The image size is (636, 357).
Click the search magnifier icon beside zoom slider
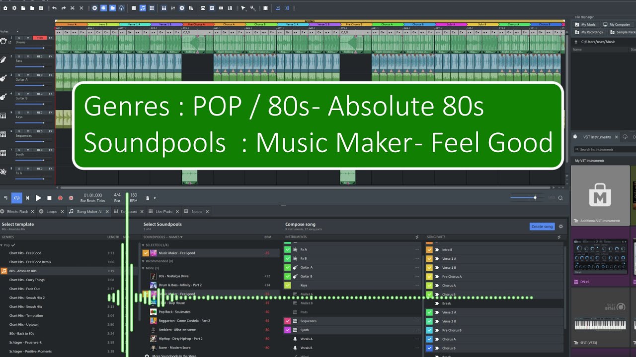click(x=560, y=198)
